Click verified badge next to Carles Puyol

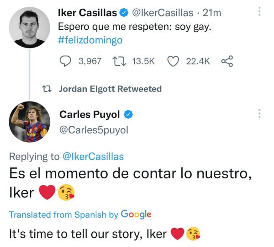(129, 114)
